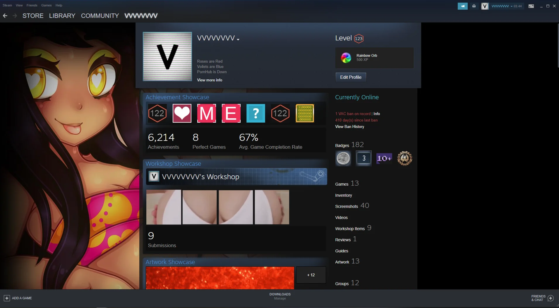This screenshot has width=559, height=308.
Task: Open the Friends menu
Action: pyautogui.click(x=32, y=5)
